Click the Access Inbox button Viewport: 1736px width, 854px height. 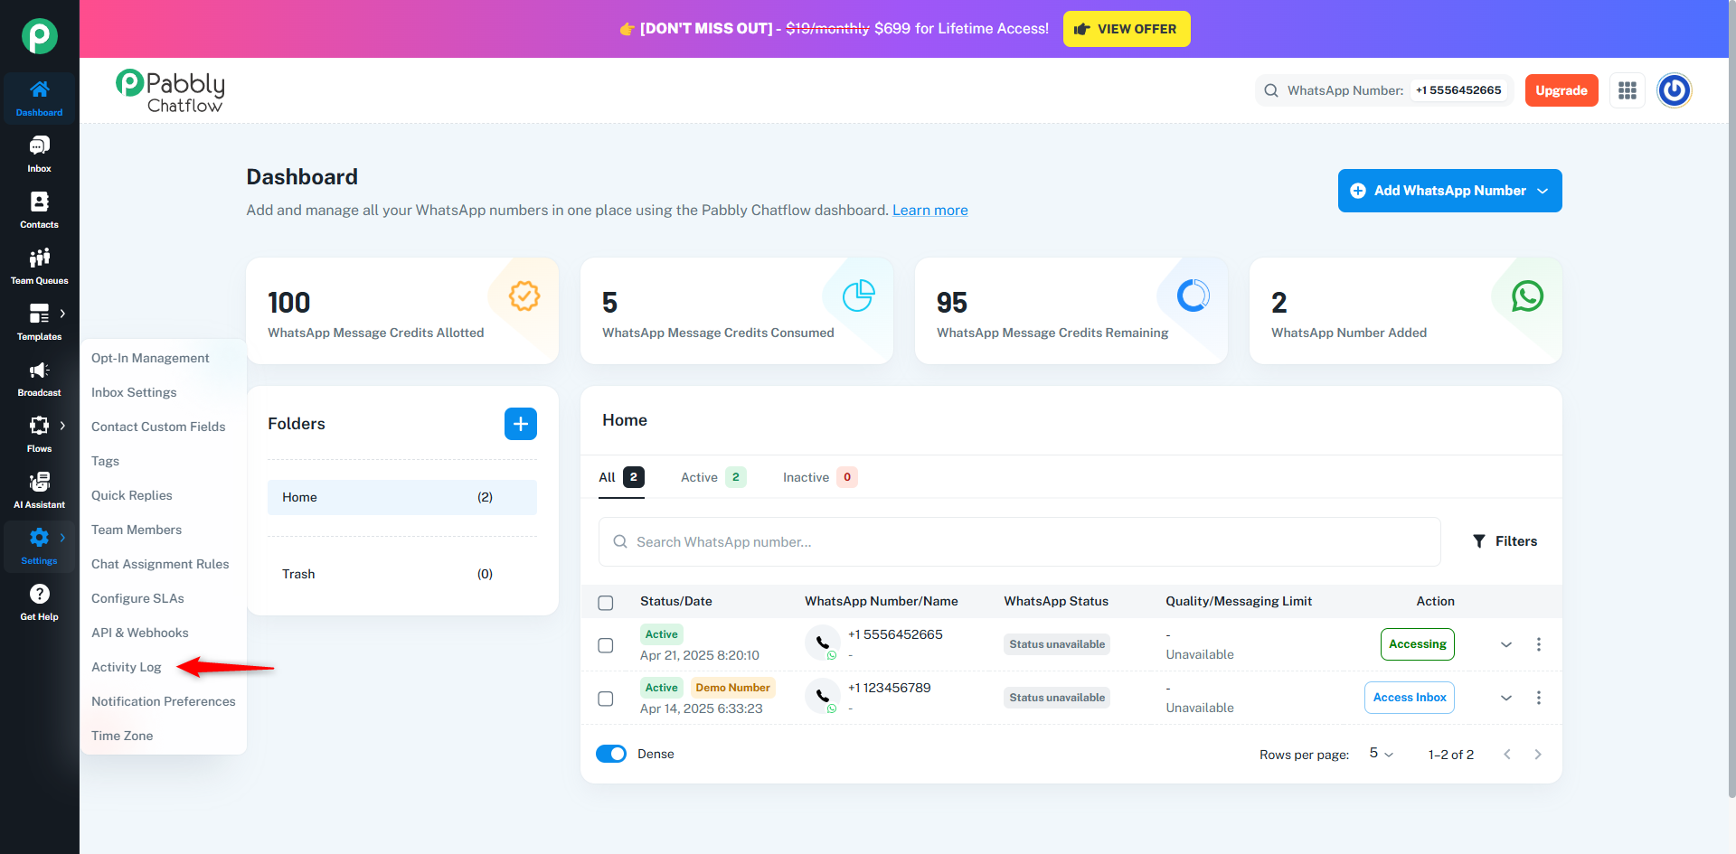tap(1410, 698)
